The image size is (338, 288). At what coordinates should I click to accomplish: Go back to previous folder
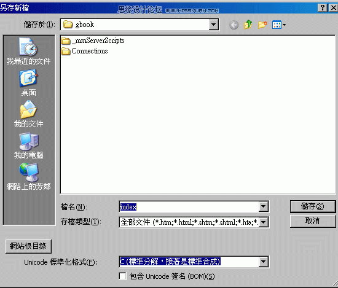pyautogui.click(x=234, y=25)
